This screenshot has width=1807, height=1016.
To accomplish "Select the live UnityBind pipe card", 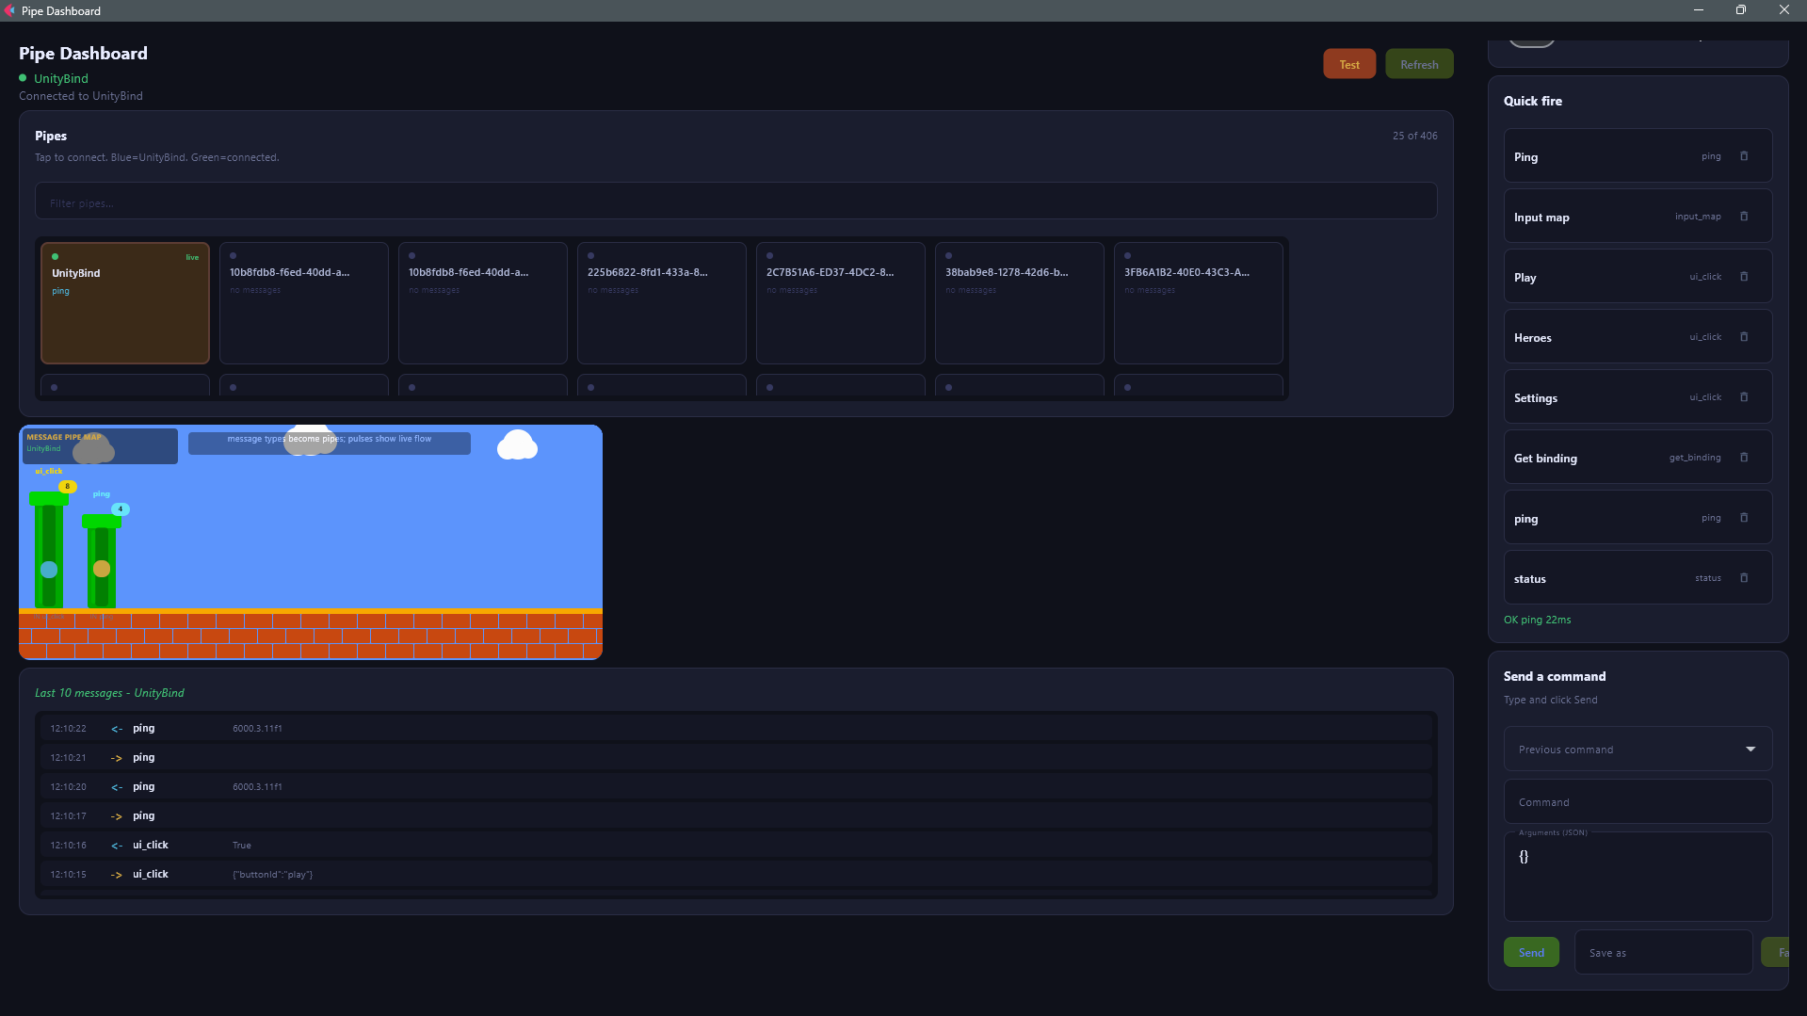I will (x=125, y=303).
